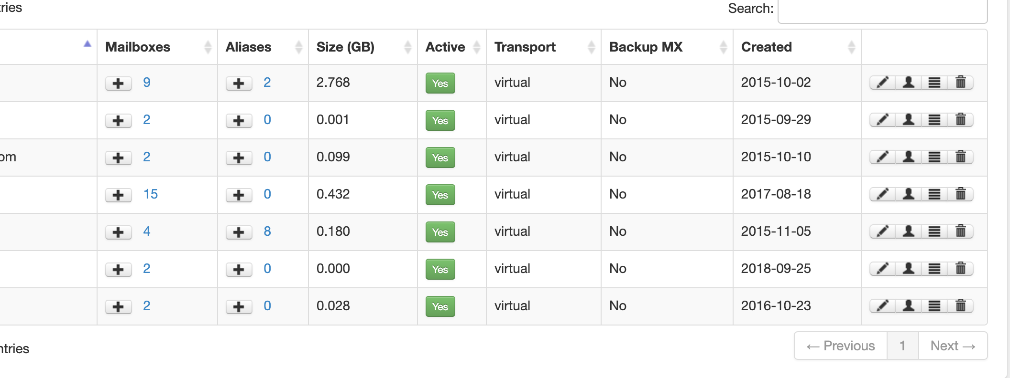Add alias to domain created 2015-10-10
Screen dimensions: 1010x378
tap(239, 158)
